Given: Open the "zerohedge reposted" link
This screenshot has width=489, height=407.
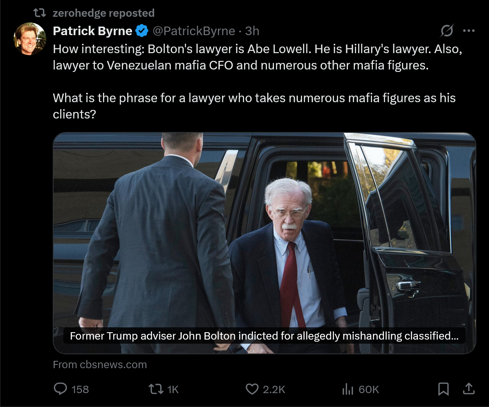Looking at the screenshot, I should [103, 13].
